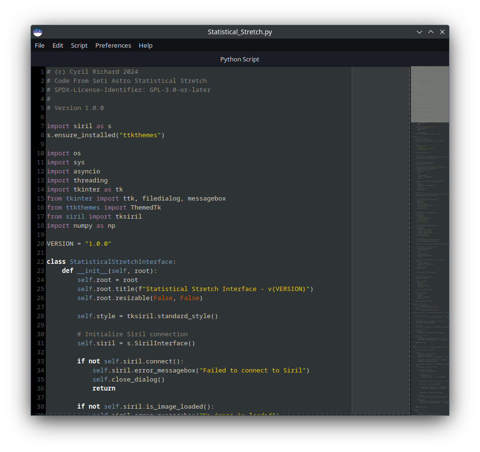The width and height of the screenshot is (480, 452).
Task: Click the 'def __init__(self, root):' line
Action: 109,271
